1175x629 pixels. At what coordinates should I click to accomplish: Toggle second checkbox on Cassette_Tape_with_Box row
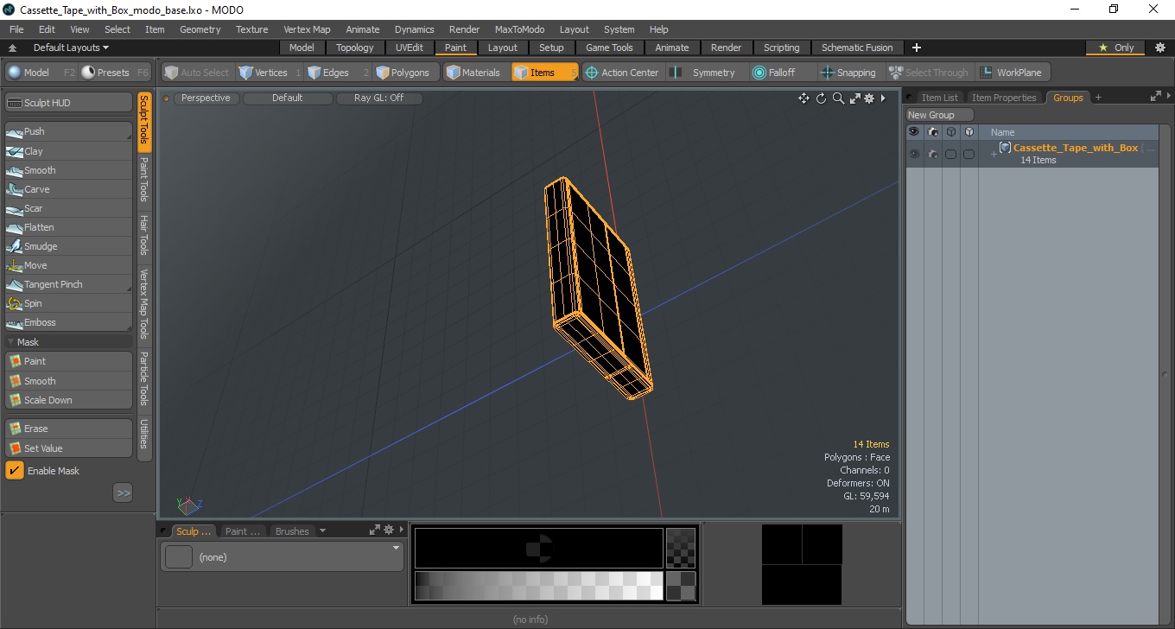[x=969, y=154]
